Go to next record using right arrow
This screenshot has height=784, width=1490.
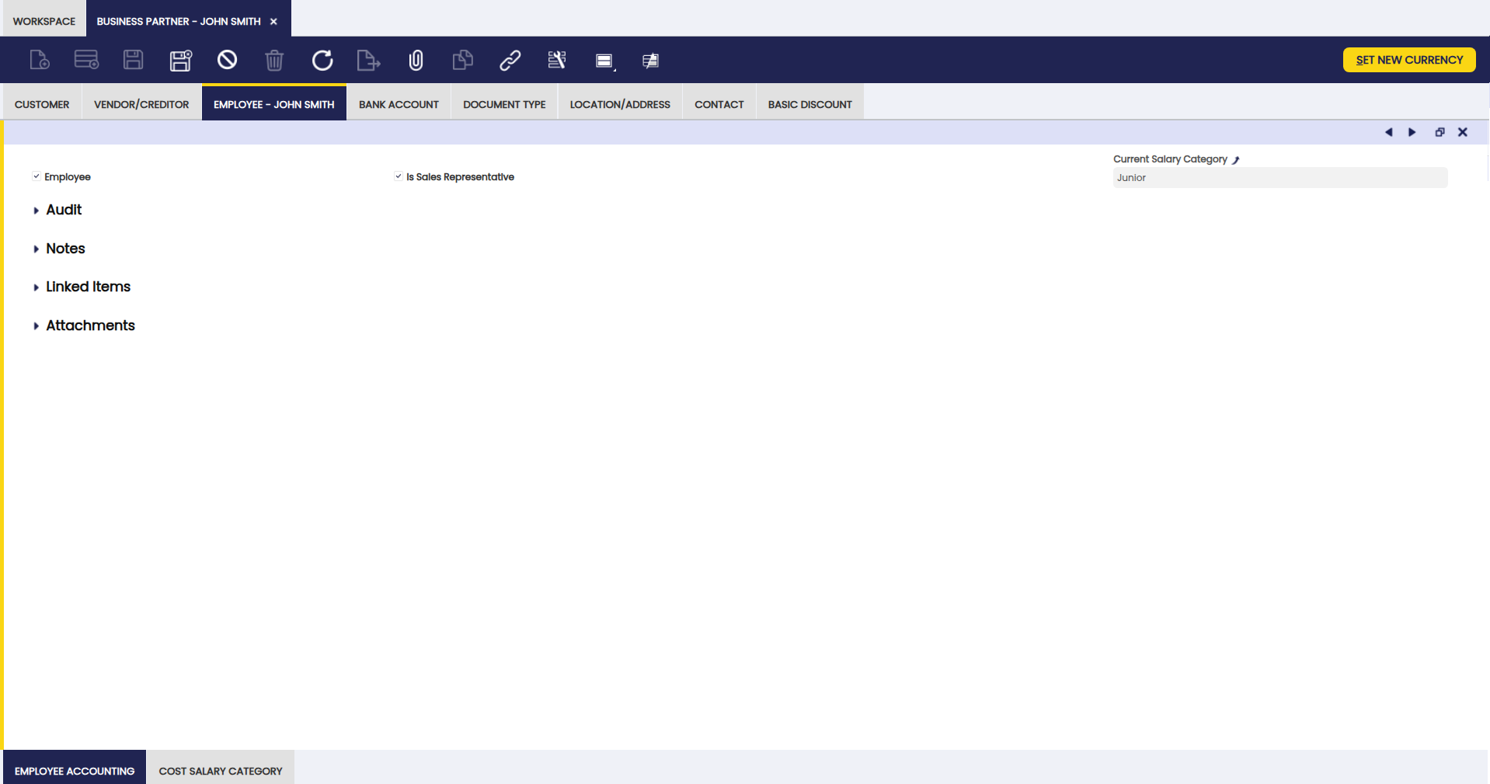[1412, 133]
